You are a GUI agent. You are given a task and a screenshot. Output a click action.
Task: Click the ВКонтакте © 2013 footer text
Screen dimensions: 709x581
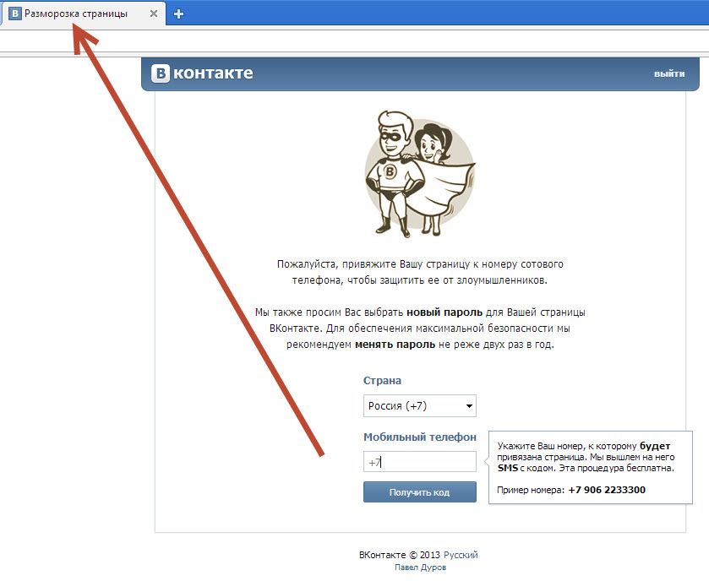tap(400, 555)
